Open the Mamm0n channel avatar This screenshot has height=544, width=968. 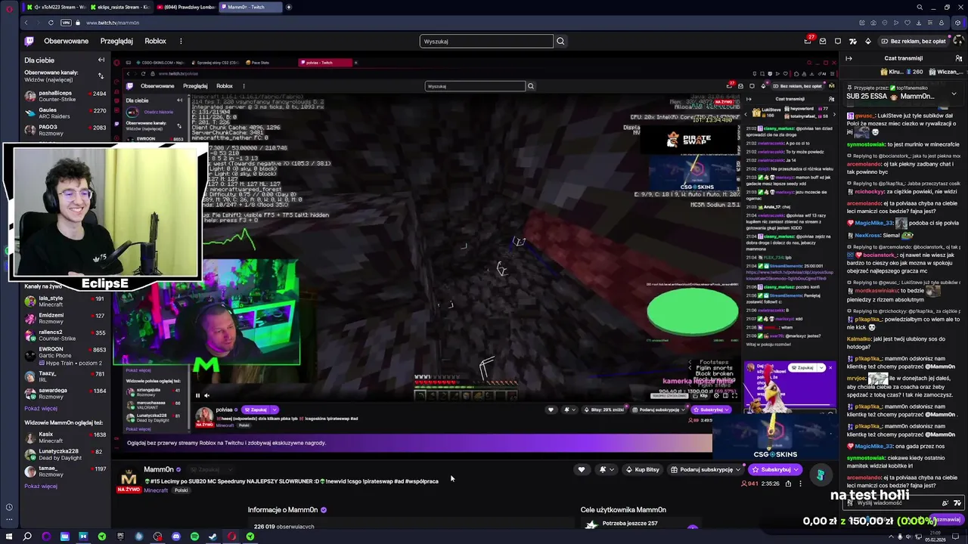tap(129, 479)
